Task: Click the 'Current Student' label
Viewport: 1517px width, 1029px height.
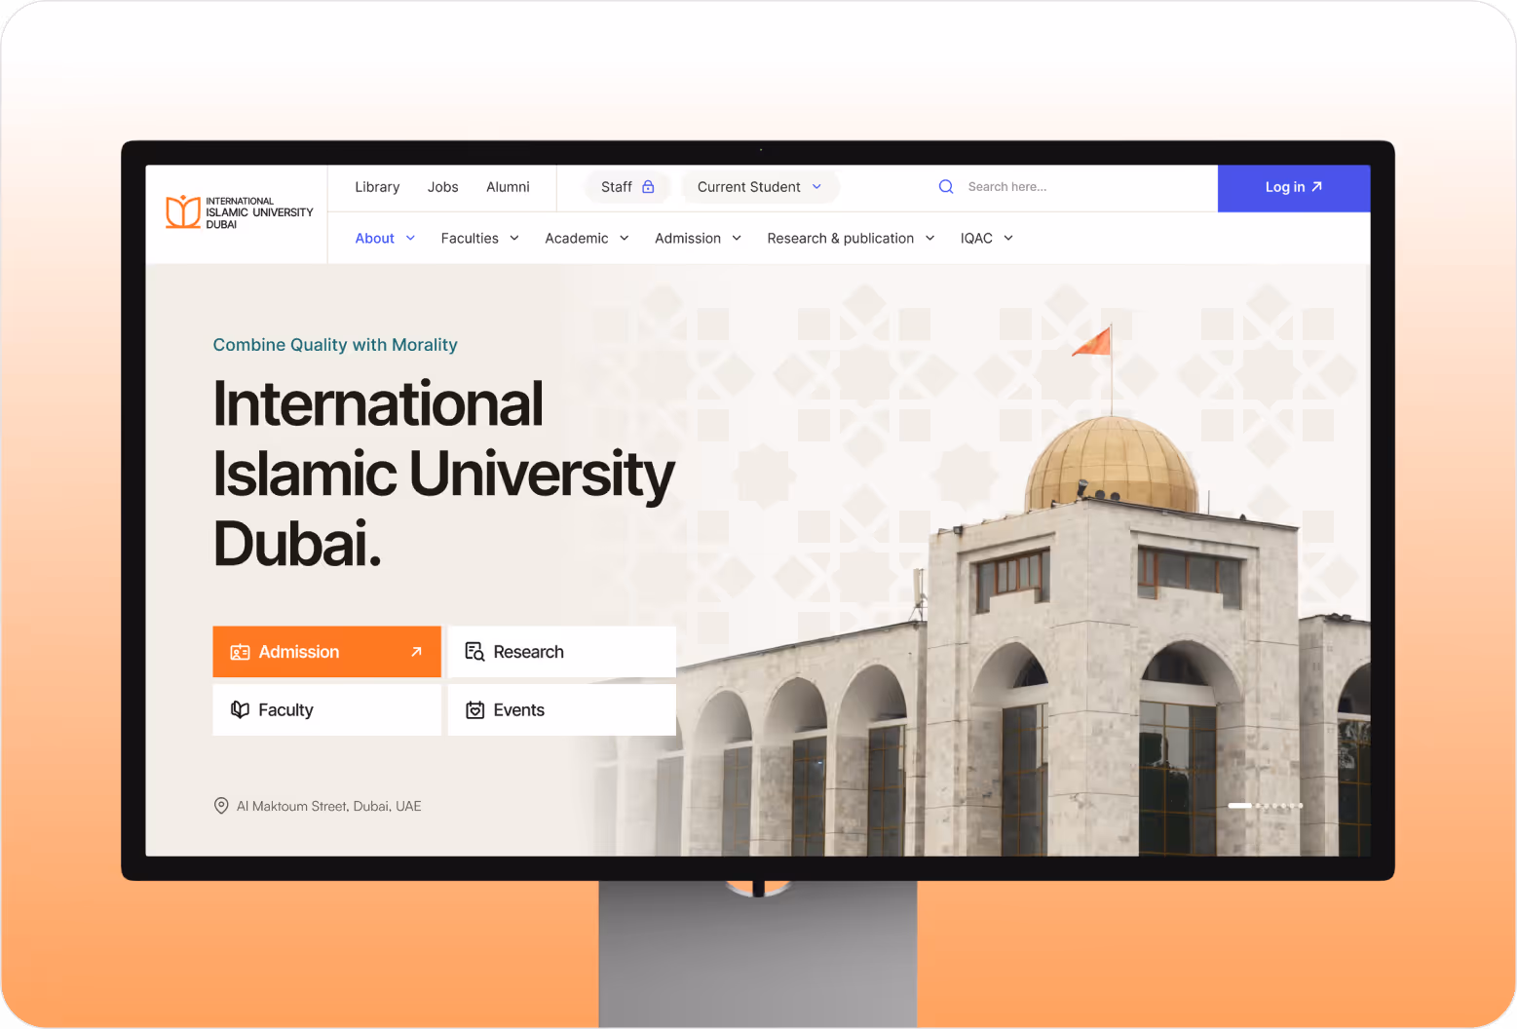Action: [748, 187]
